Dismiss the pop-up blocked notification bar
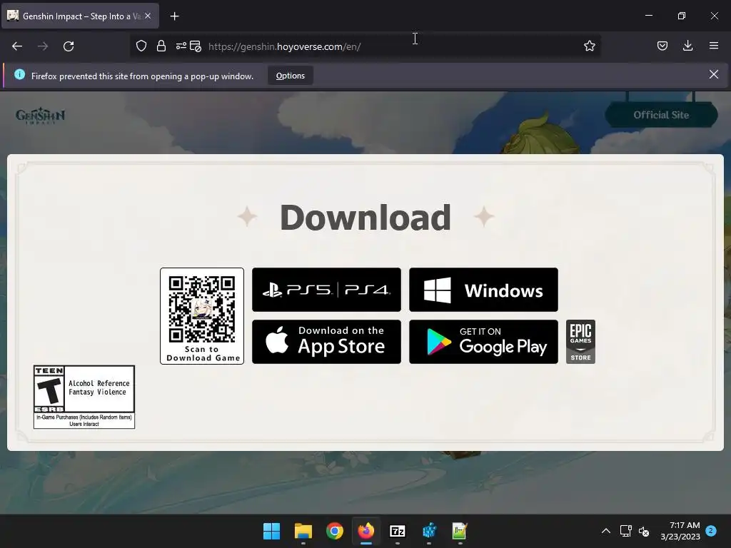 click(x=713, y=74)
